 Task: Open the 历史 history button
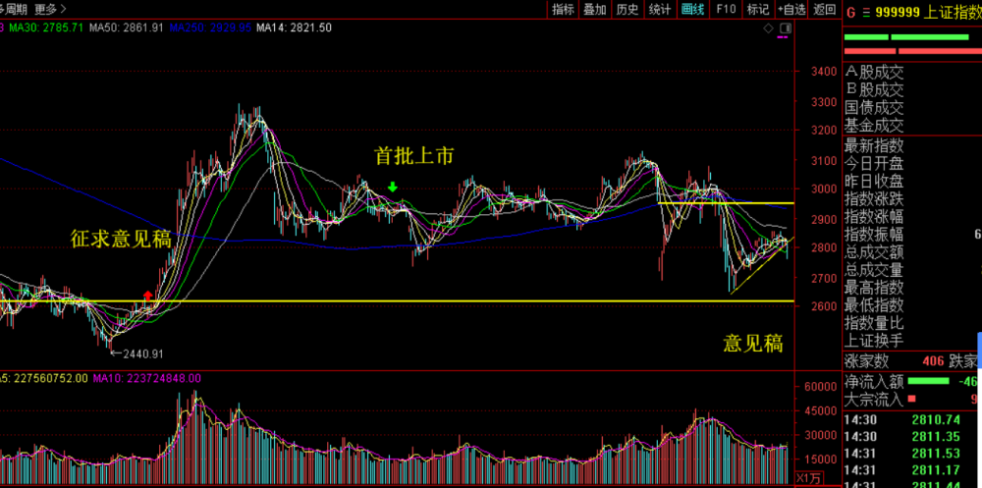[x=627, y=9]
